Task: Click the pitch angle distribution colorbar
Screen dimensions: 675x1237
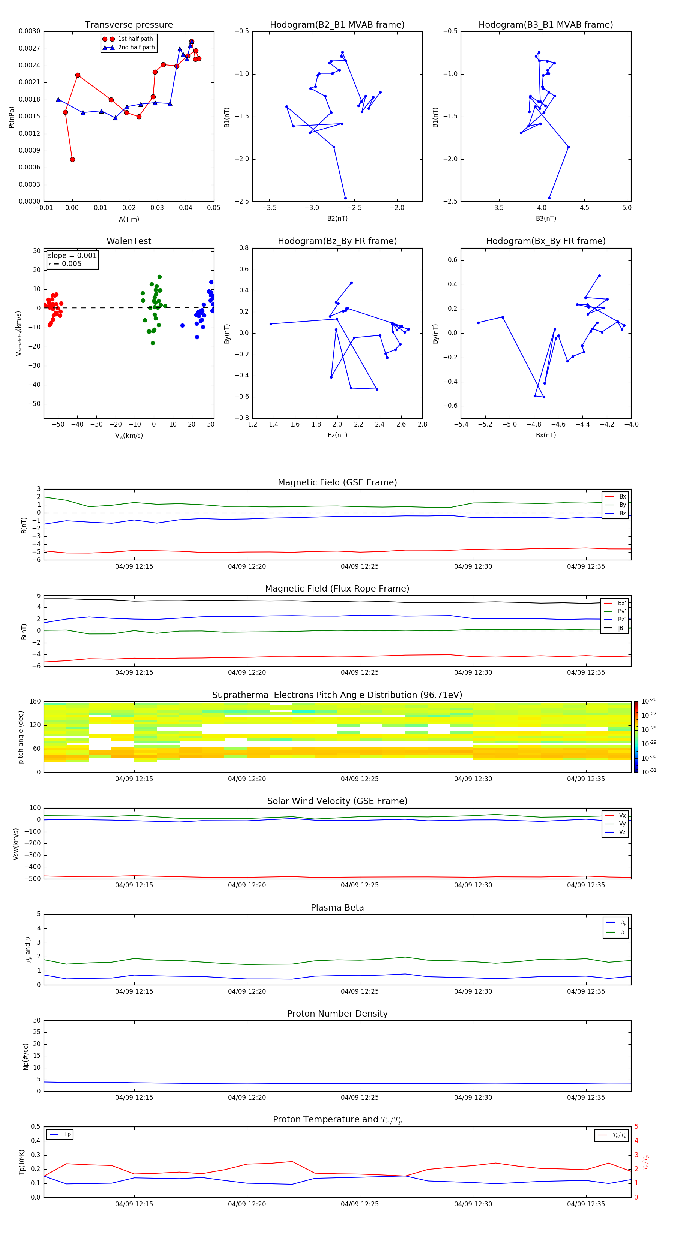Action: point(636,737)
